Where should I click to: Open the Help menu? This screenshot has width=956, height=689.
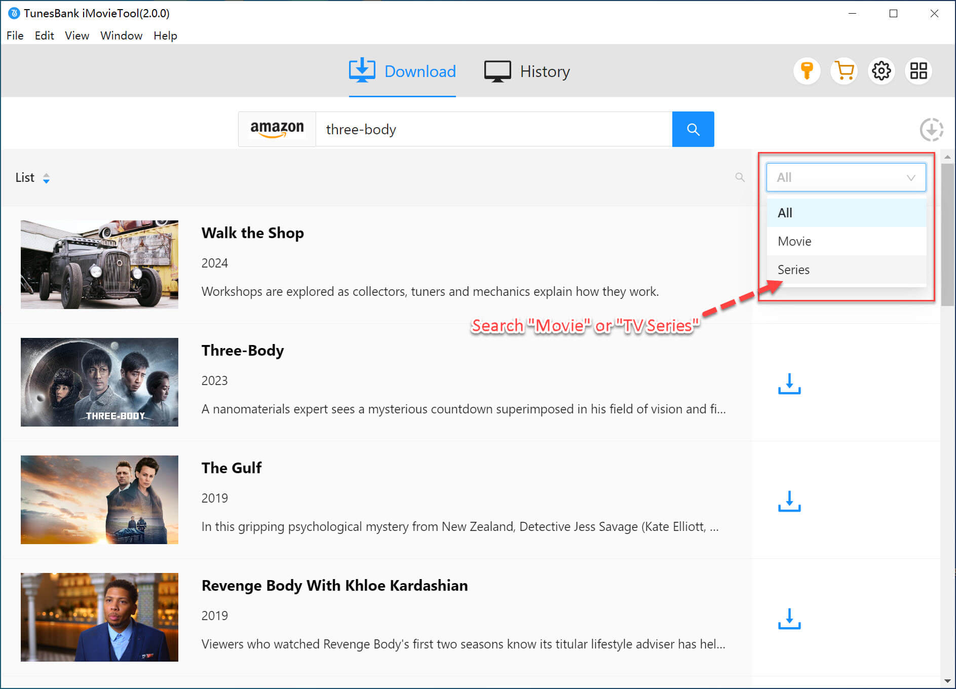[x=165, y=35]
